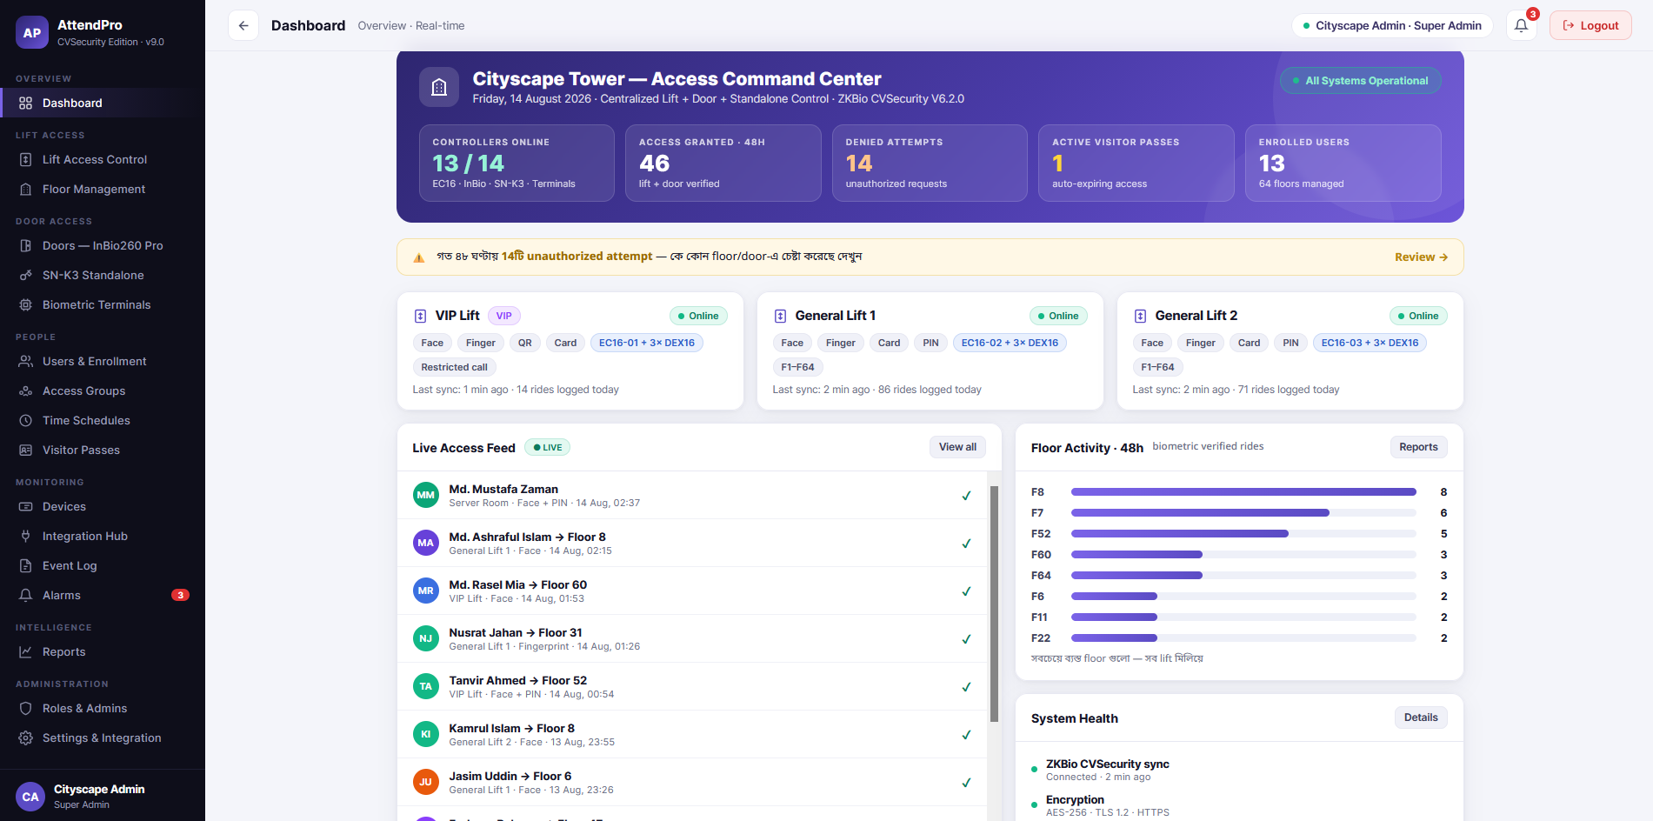Open Lift Access Control menu item
The width and height of the screenshot is (1653, 821).
tap(103, 159)
